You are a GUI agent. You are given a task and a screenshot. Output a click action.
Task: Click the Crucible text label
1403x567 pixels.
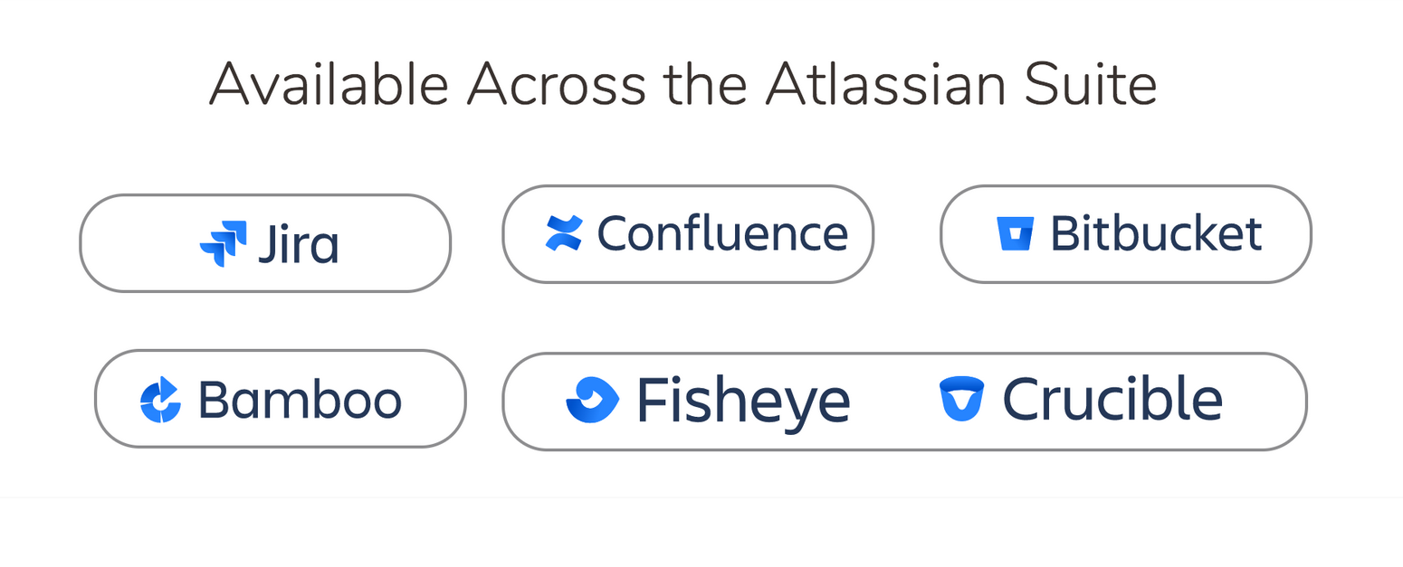click(x=1112, y=399)
